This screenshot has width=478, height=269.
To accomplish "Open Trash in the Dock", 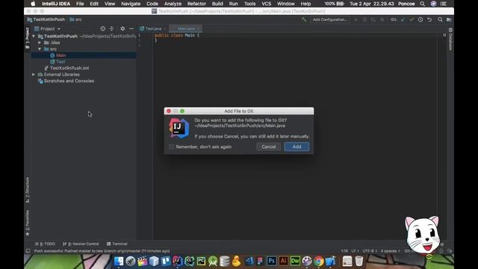I will coord(358,261).
